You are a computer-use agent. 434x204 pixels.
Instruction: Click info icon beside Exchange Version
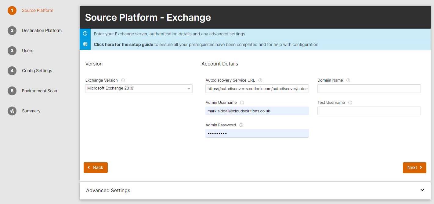point(123,80)
